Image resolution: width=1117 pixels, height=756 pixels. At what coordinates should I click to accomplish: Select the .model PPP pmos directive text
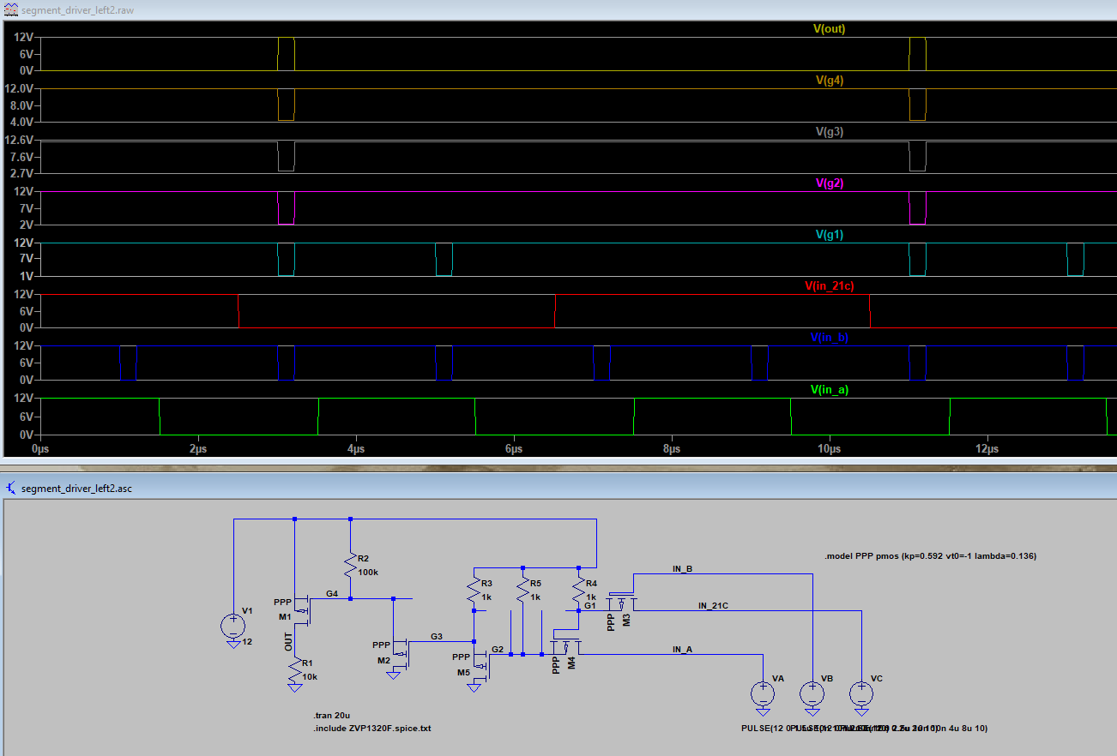[930, 556]
